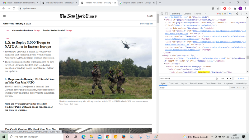249x140 pixels.
Task: Toggle the :hov element state panel
Action: point(233,88)
